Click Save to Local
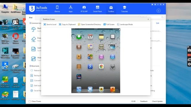 tap(50, 24)
